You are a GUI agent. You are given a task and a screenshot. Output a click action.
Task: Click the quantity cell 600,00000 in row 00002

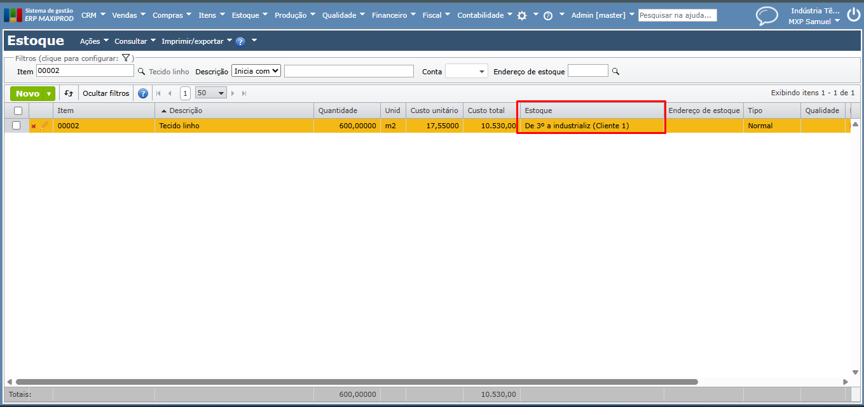point(346,126)
